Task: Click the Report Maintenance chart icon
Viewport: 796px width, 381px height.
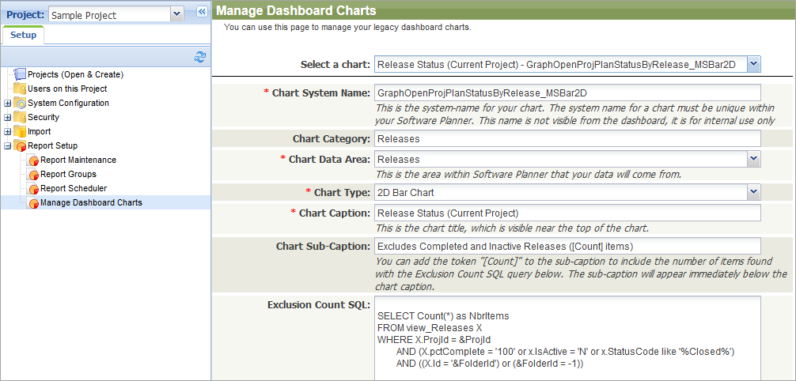Action: [33, 160]
